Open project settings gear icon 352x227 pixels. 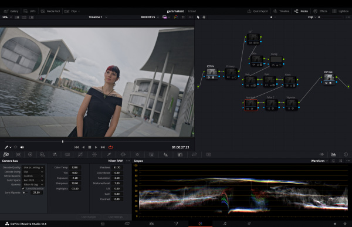(345, 223)
